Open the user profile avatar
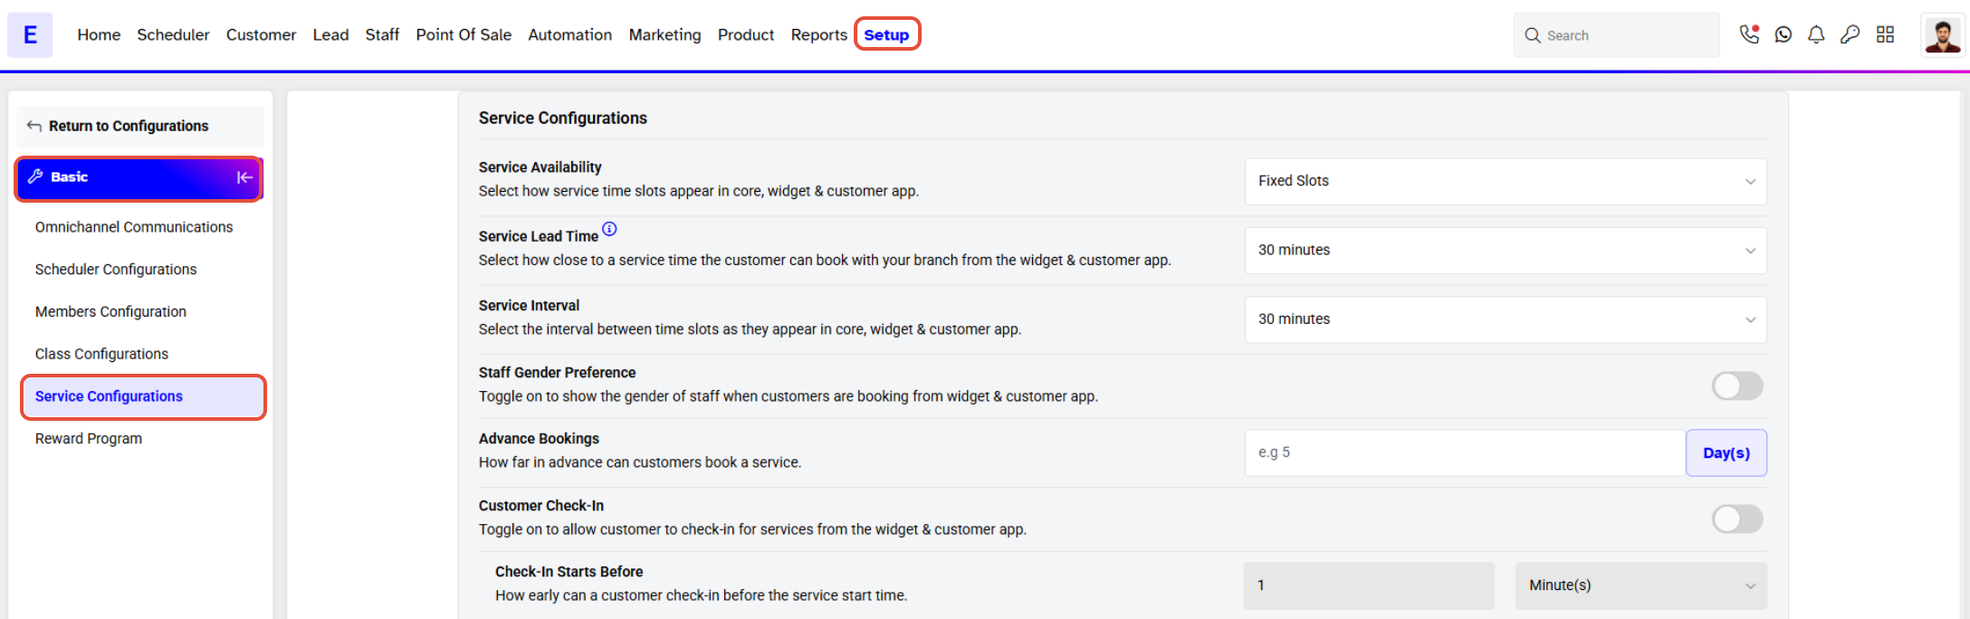Viewport: 1970px width, 619px height. pyautogui.click(x=1942, y=35)
